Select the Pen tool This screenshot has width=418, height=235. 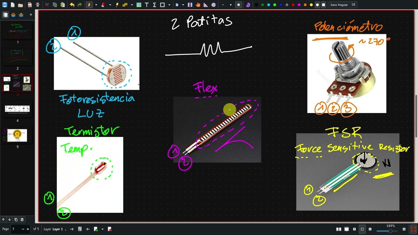[x=89, y=5]
